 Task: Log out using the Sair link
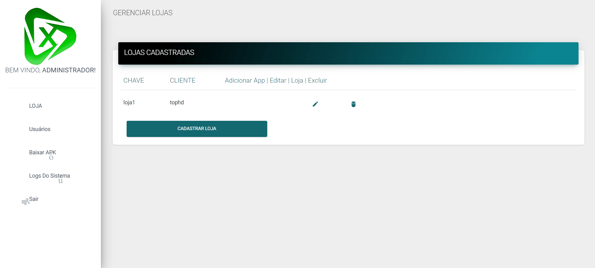tap(34, 199)
